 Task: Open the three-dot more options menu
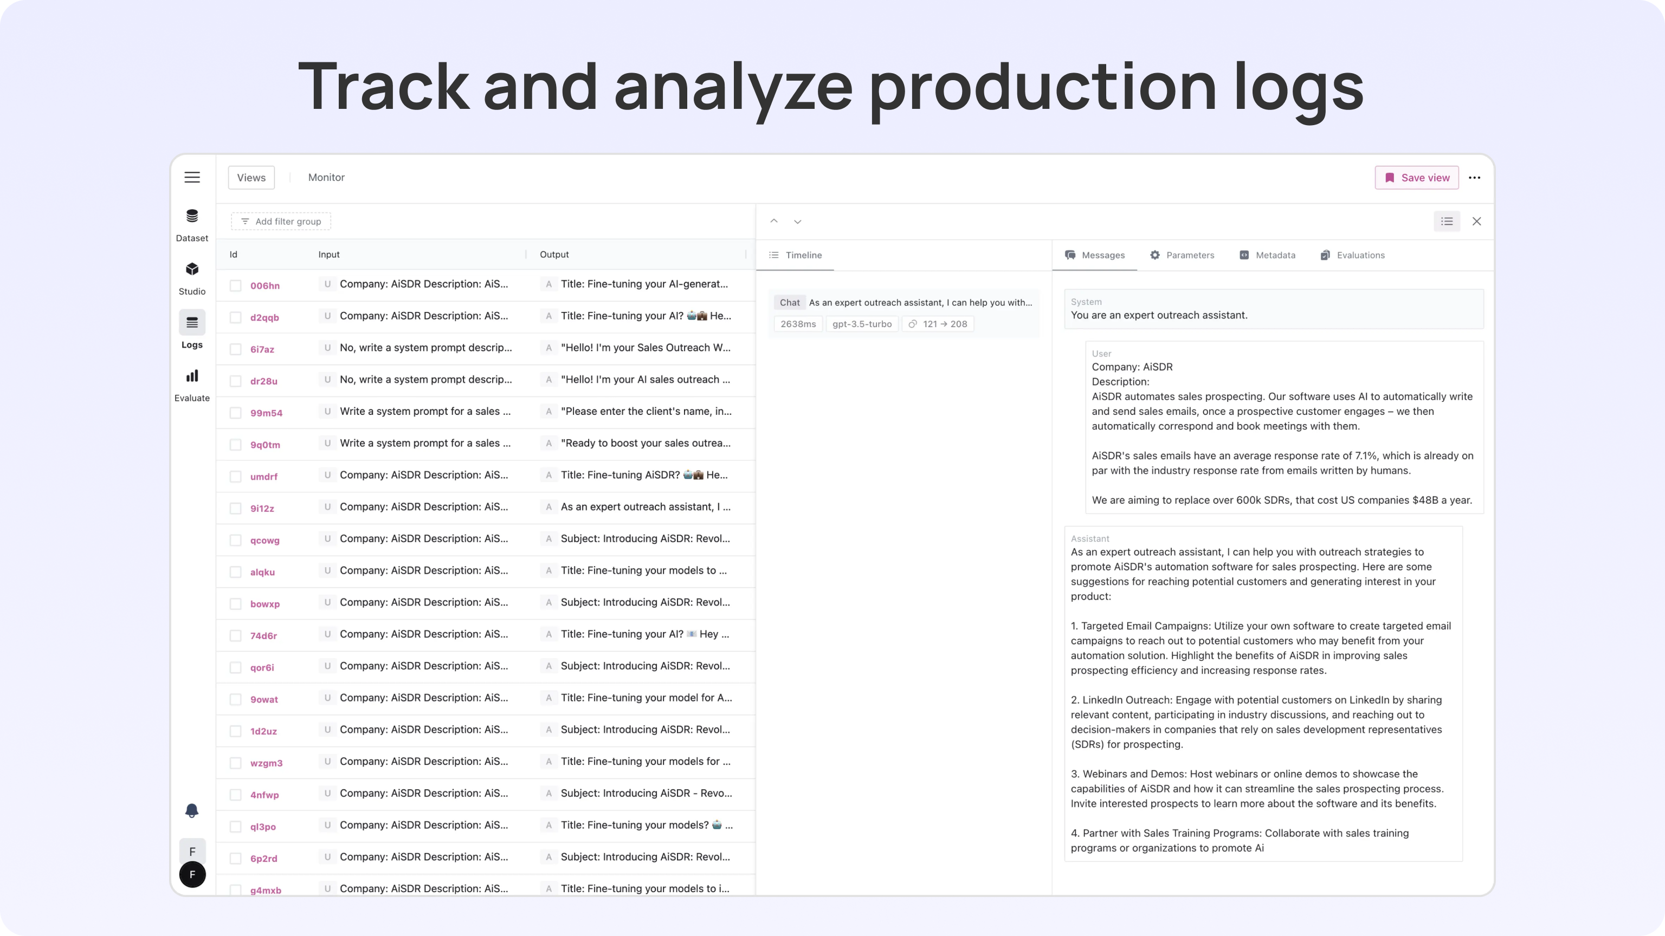tap(1474, 178)
